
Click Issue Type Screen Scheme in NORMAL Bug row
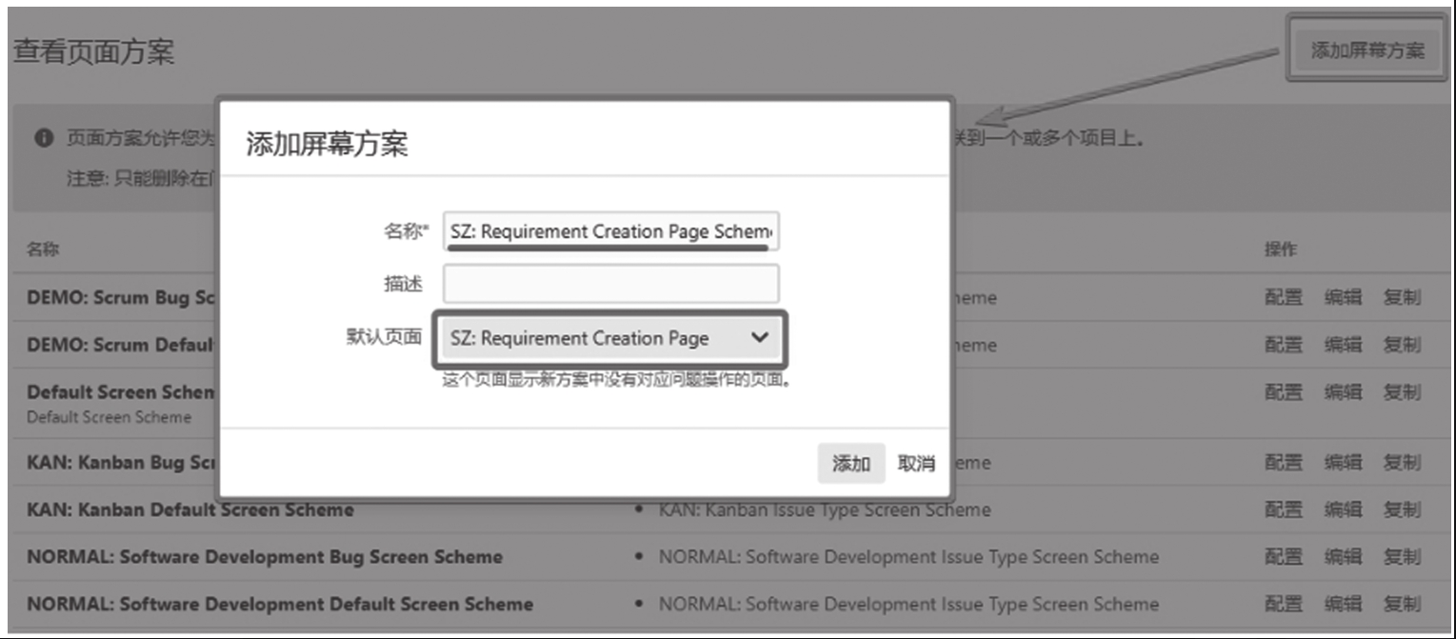click(908, 557)
